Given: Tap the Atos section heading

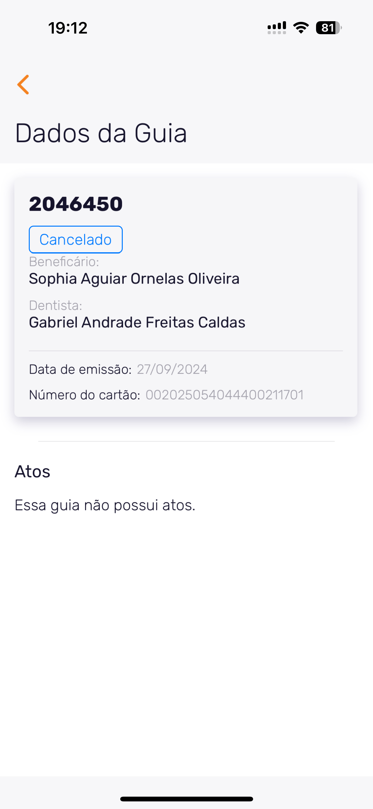Looking at the screenshot, I should coord(33,472).
